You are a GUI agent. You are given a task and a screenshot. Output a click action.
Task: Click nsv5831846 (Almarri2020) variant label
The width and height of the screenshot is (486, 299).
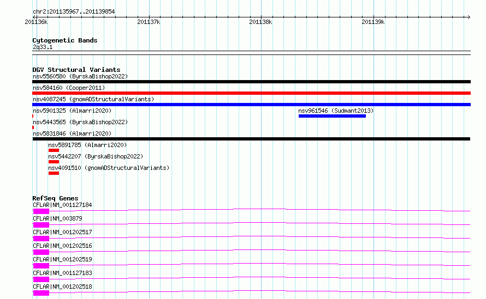(72, 133)
